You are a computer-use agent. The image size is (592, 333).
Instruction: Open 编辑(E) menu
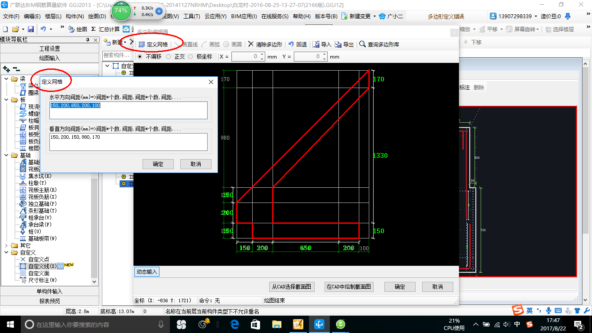pos(32,16)
